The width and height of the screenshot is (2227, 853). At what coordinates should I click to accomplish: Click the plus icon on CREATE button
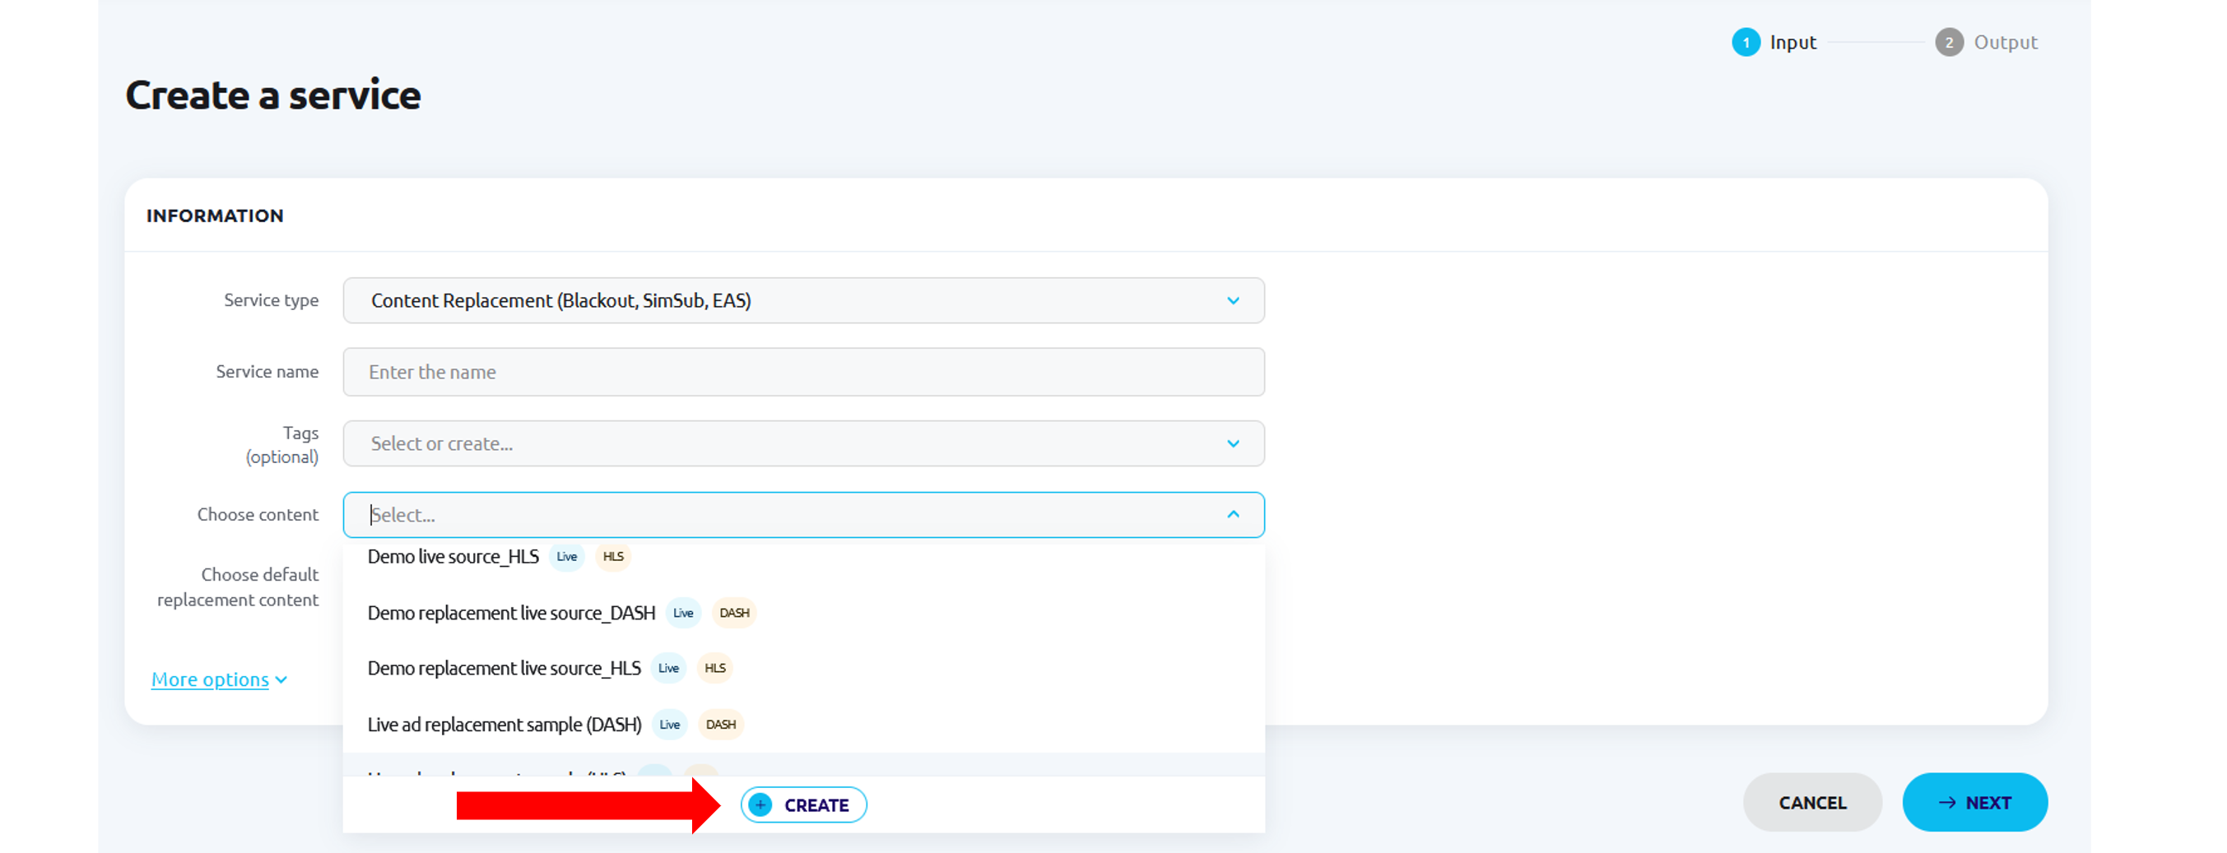760,804
